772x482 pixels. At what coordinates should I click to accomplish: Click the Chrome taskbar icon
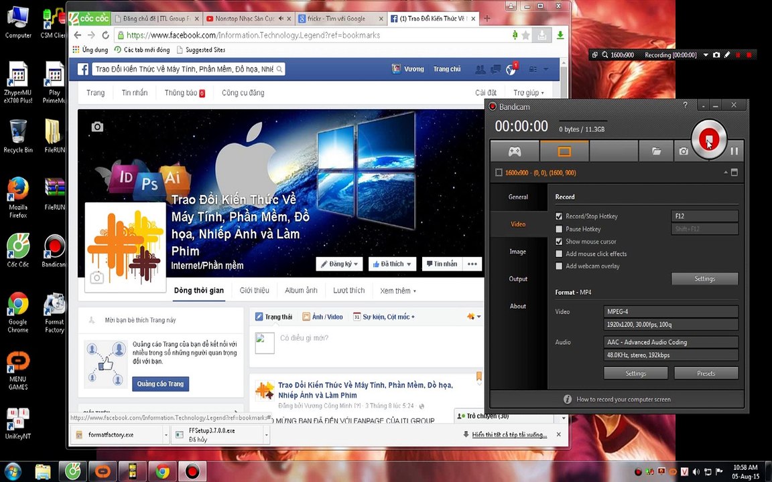tap(162, 472)
